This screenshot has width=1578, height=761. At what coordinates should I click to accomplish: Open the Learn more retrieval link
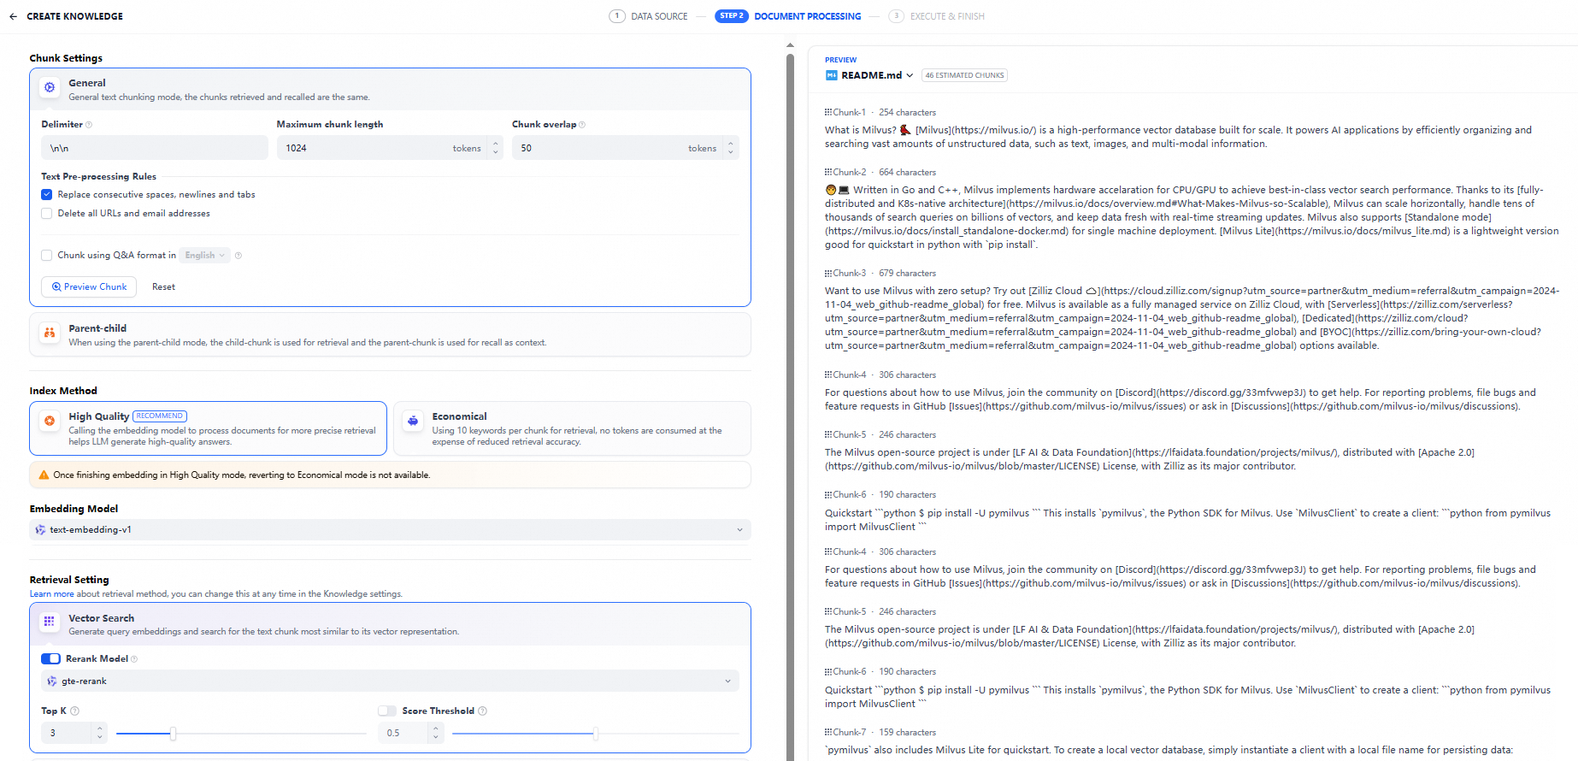51,594
